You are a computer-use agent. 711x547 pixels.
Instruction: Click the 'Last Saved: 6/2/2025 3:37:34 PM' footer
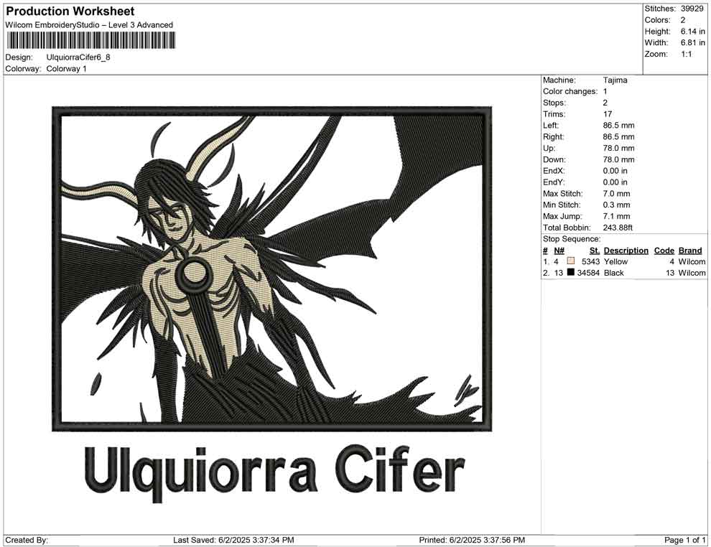(233, 540)
